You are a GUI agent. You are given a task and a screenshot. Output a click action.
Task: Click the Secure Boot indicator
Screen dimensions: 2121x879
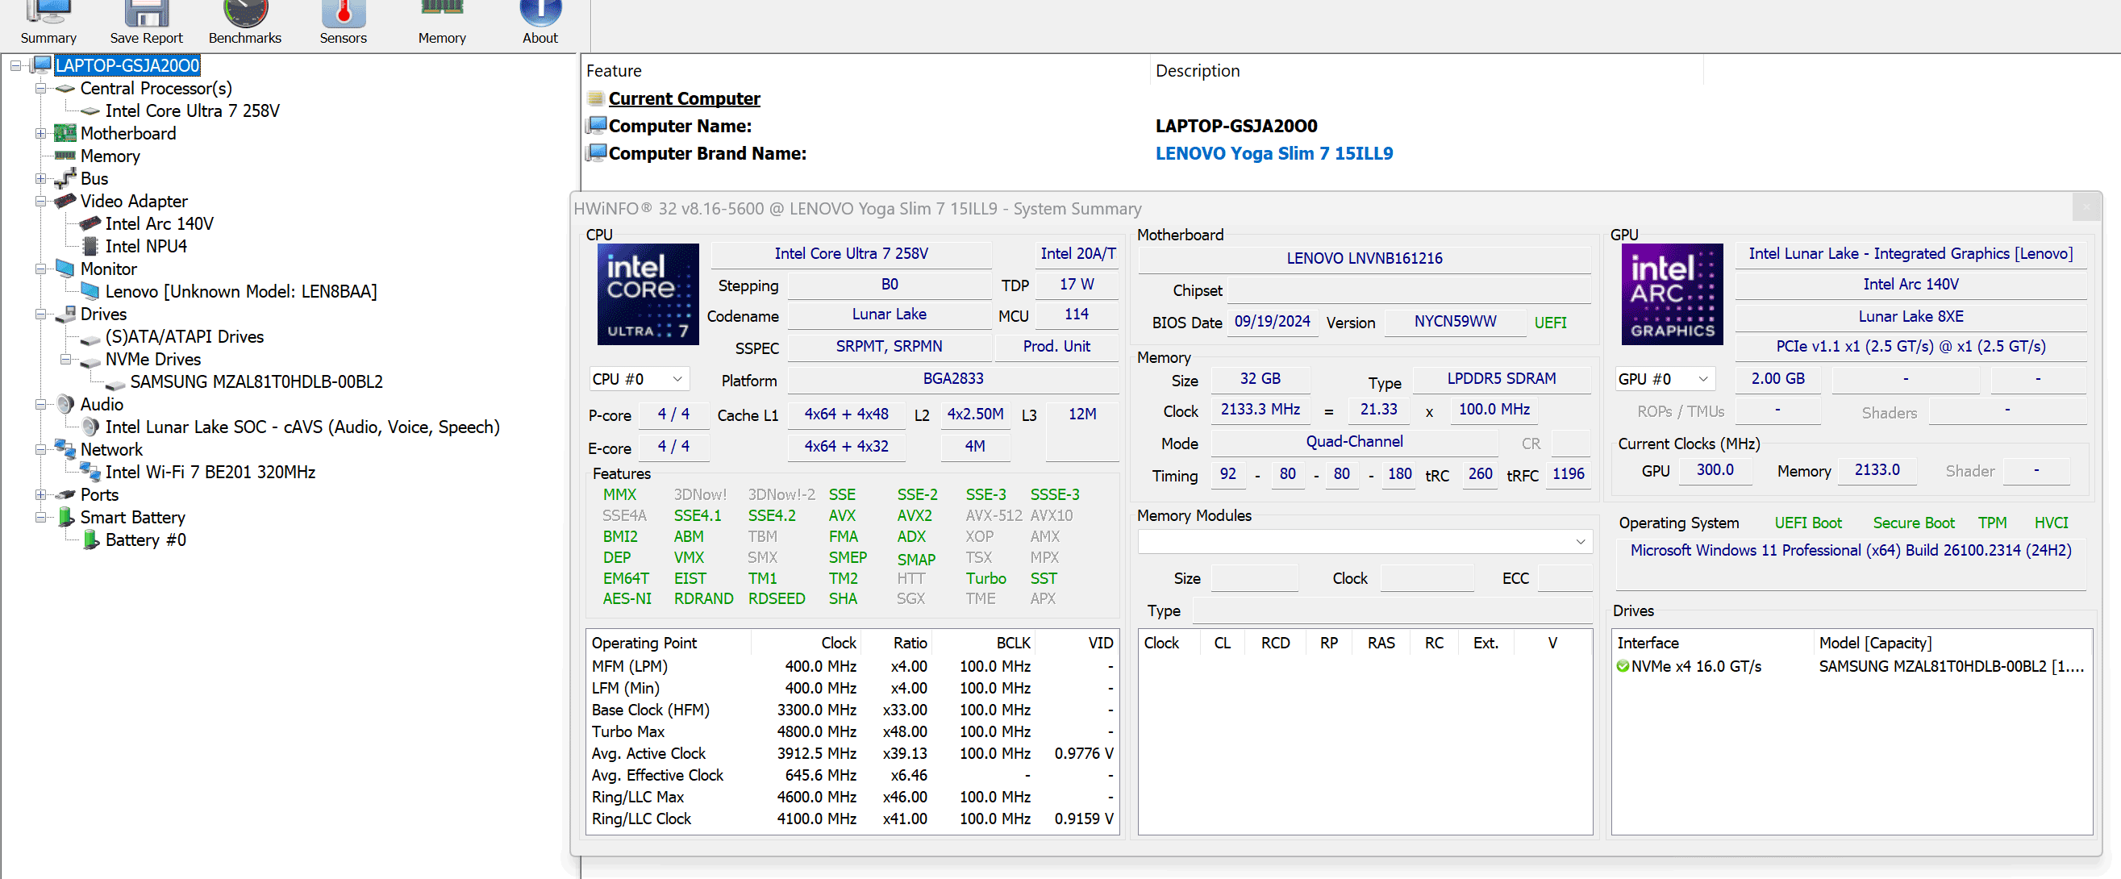tap(1913, 523)
